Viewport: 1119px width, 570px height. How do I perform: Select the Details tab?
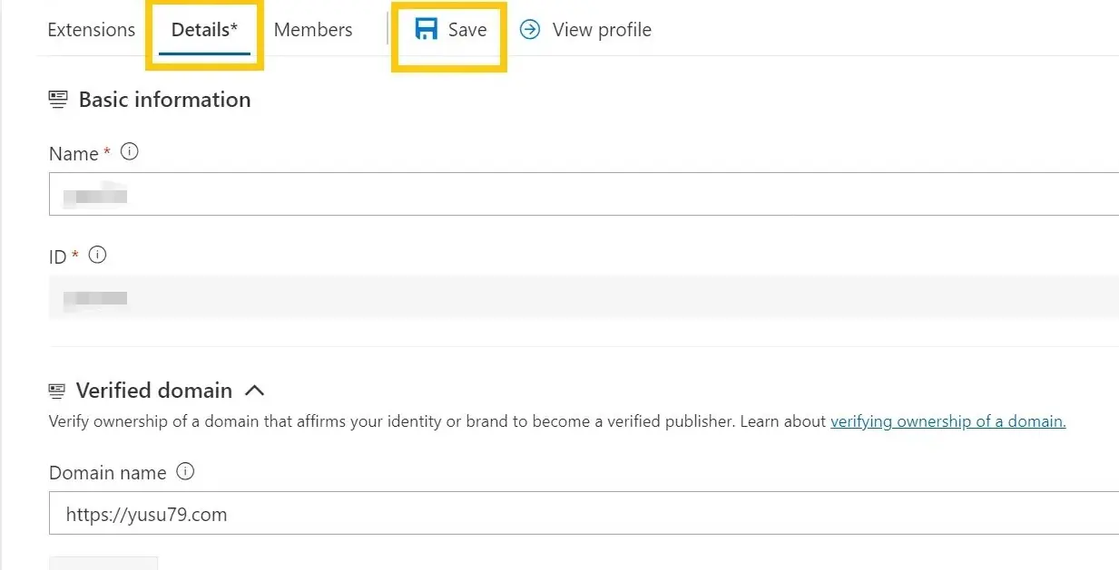(204, 30)
